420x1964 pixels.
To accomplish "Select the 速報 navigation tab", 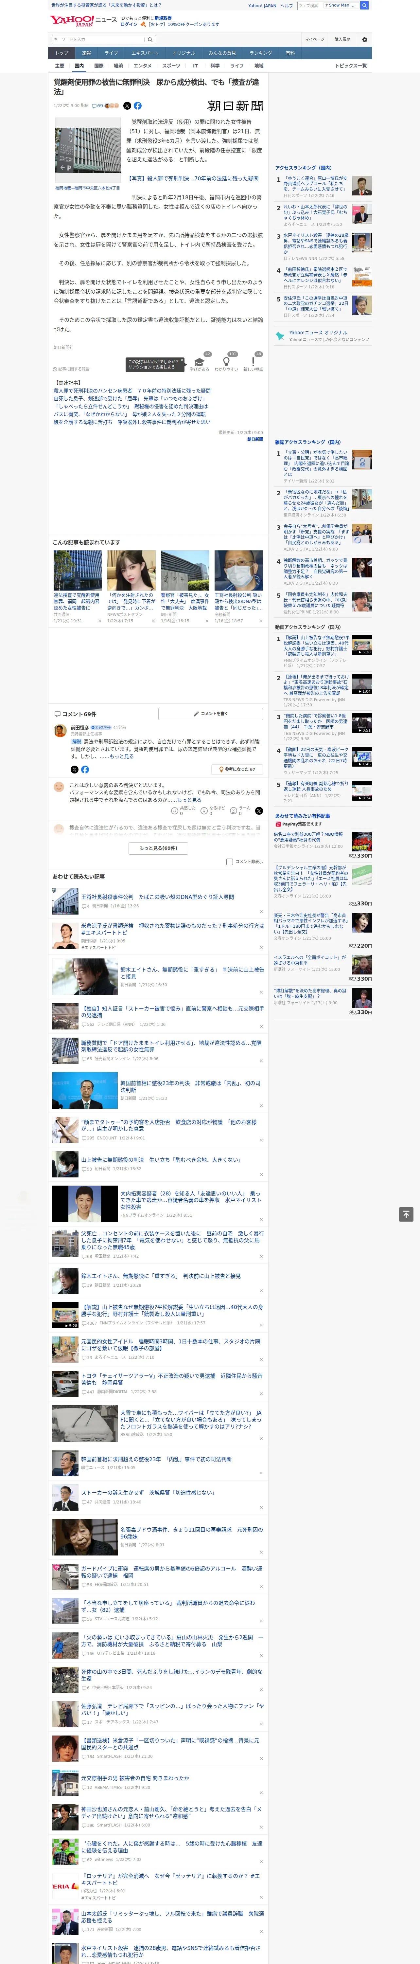I will click(x=86, y=53).
